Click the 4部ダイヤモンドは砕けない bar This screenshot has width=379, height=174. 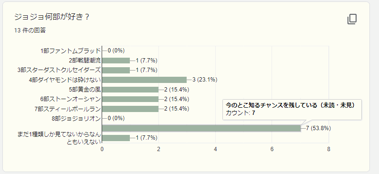pyautogui.click(x=144, y=80)
